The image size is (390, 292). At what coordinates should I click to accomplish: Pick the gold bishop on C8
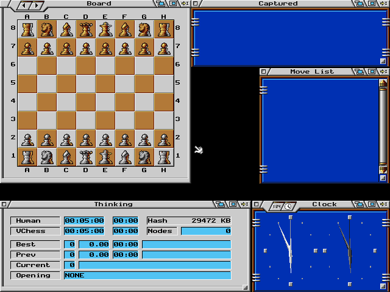click(x=66, y=29)
